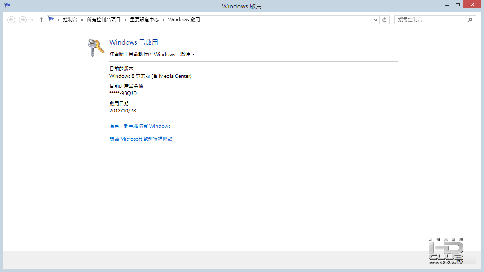
Task: Close the Windows 啟用 window
Action: click(472, 5)
